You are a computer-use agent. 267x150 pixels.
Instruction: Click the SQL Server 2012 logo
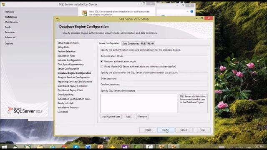(x=25, y=110)
